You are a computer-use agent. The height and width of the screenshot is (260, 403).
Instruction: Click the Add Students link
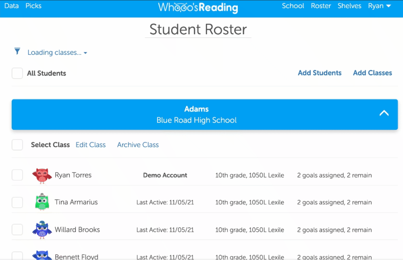(320, 73)
